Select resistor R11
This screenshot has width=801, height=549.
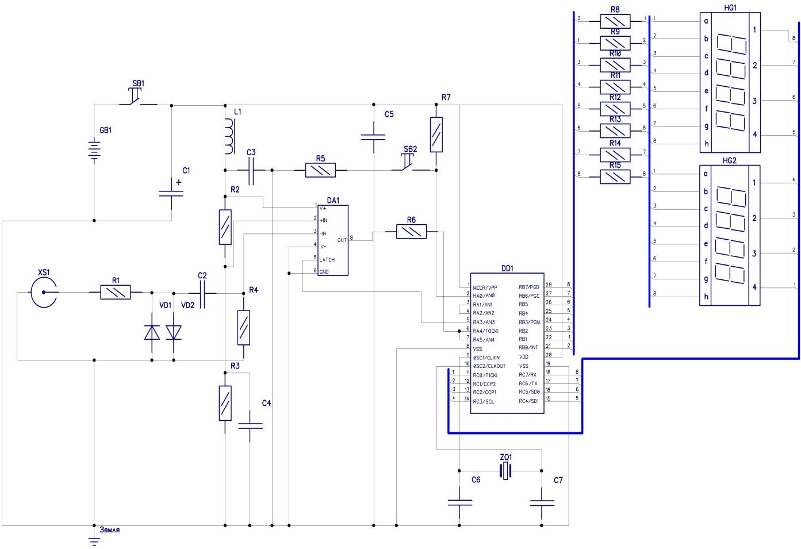(x=615, y=87)
